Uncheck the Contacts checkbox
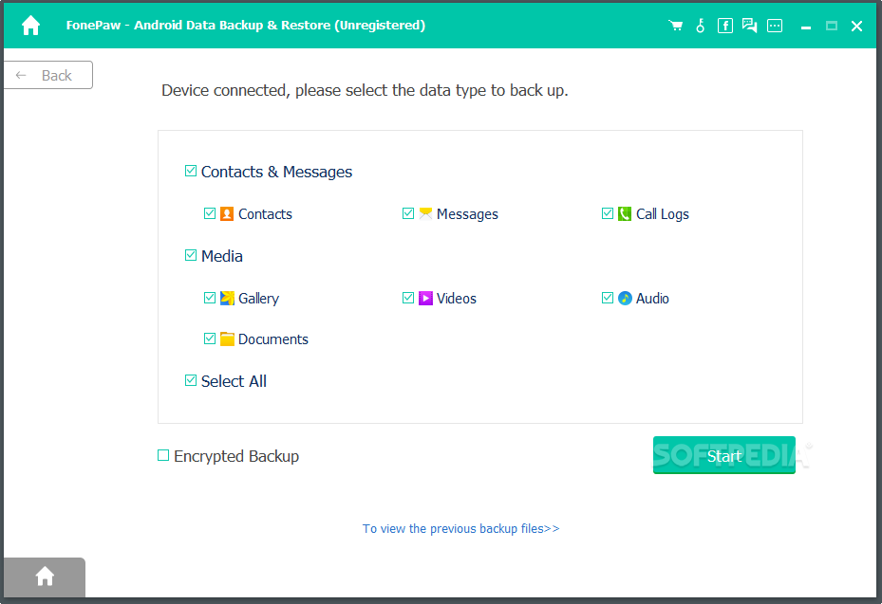The height and width of the screenshot is (604, 882). click(209, 213)
